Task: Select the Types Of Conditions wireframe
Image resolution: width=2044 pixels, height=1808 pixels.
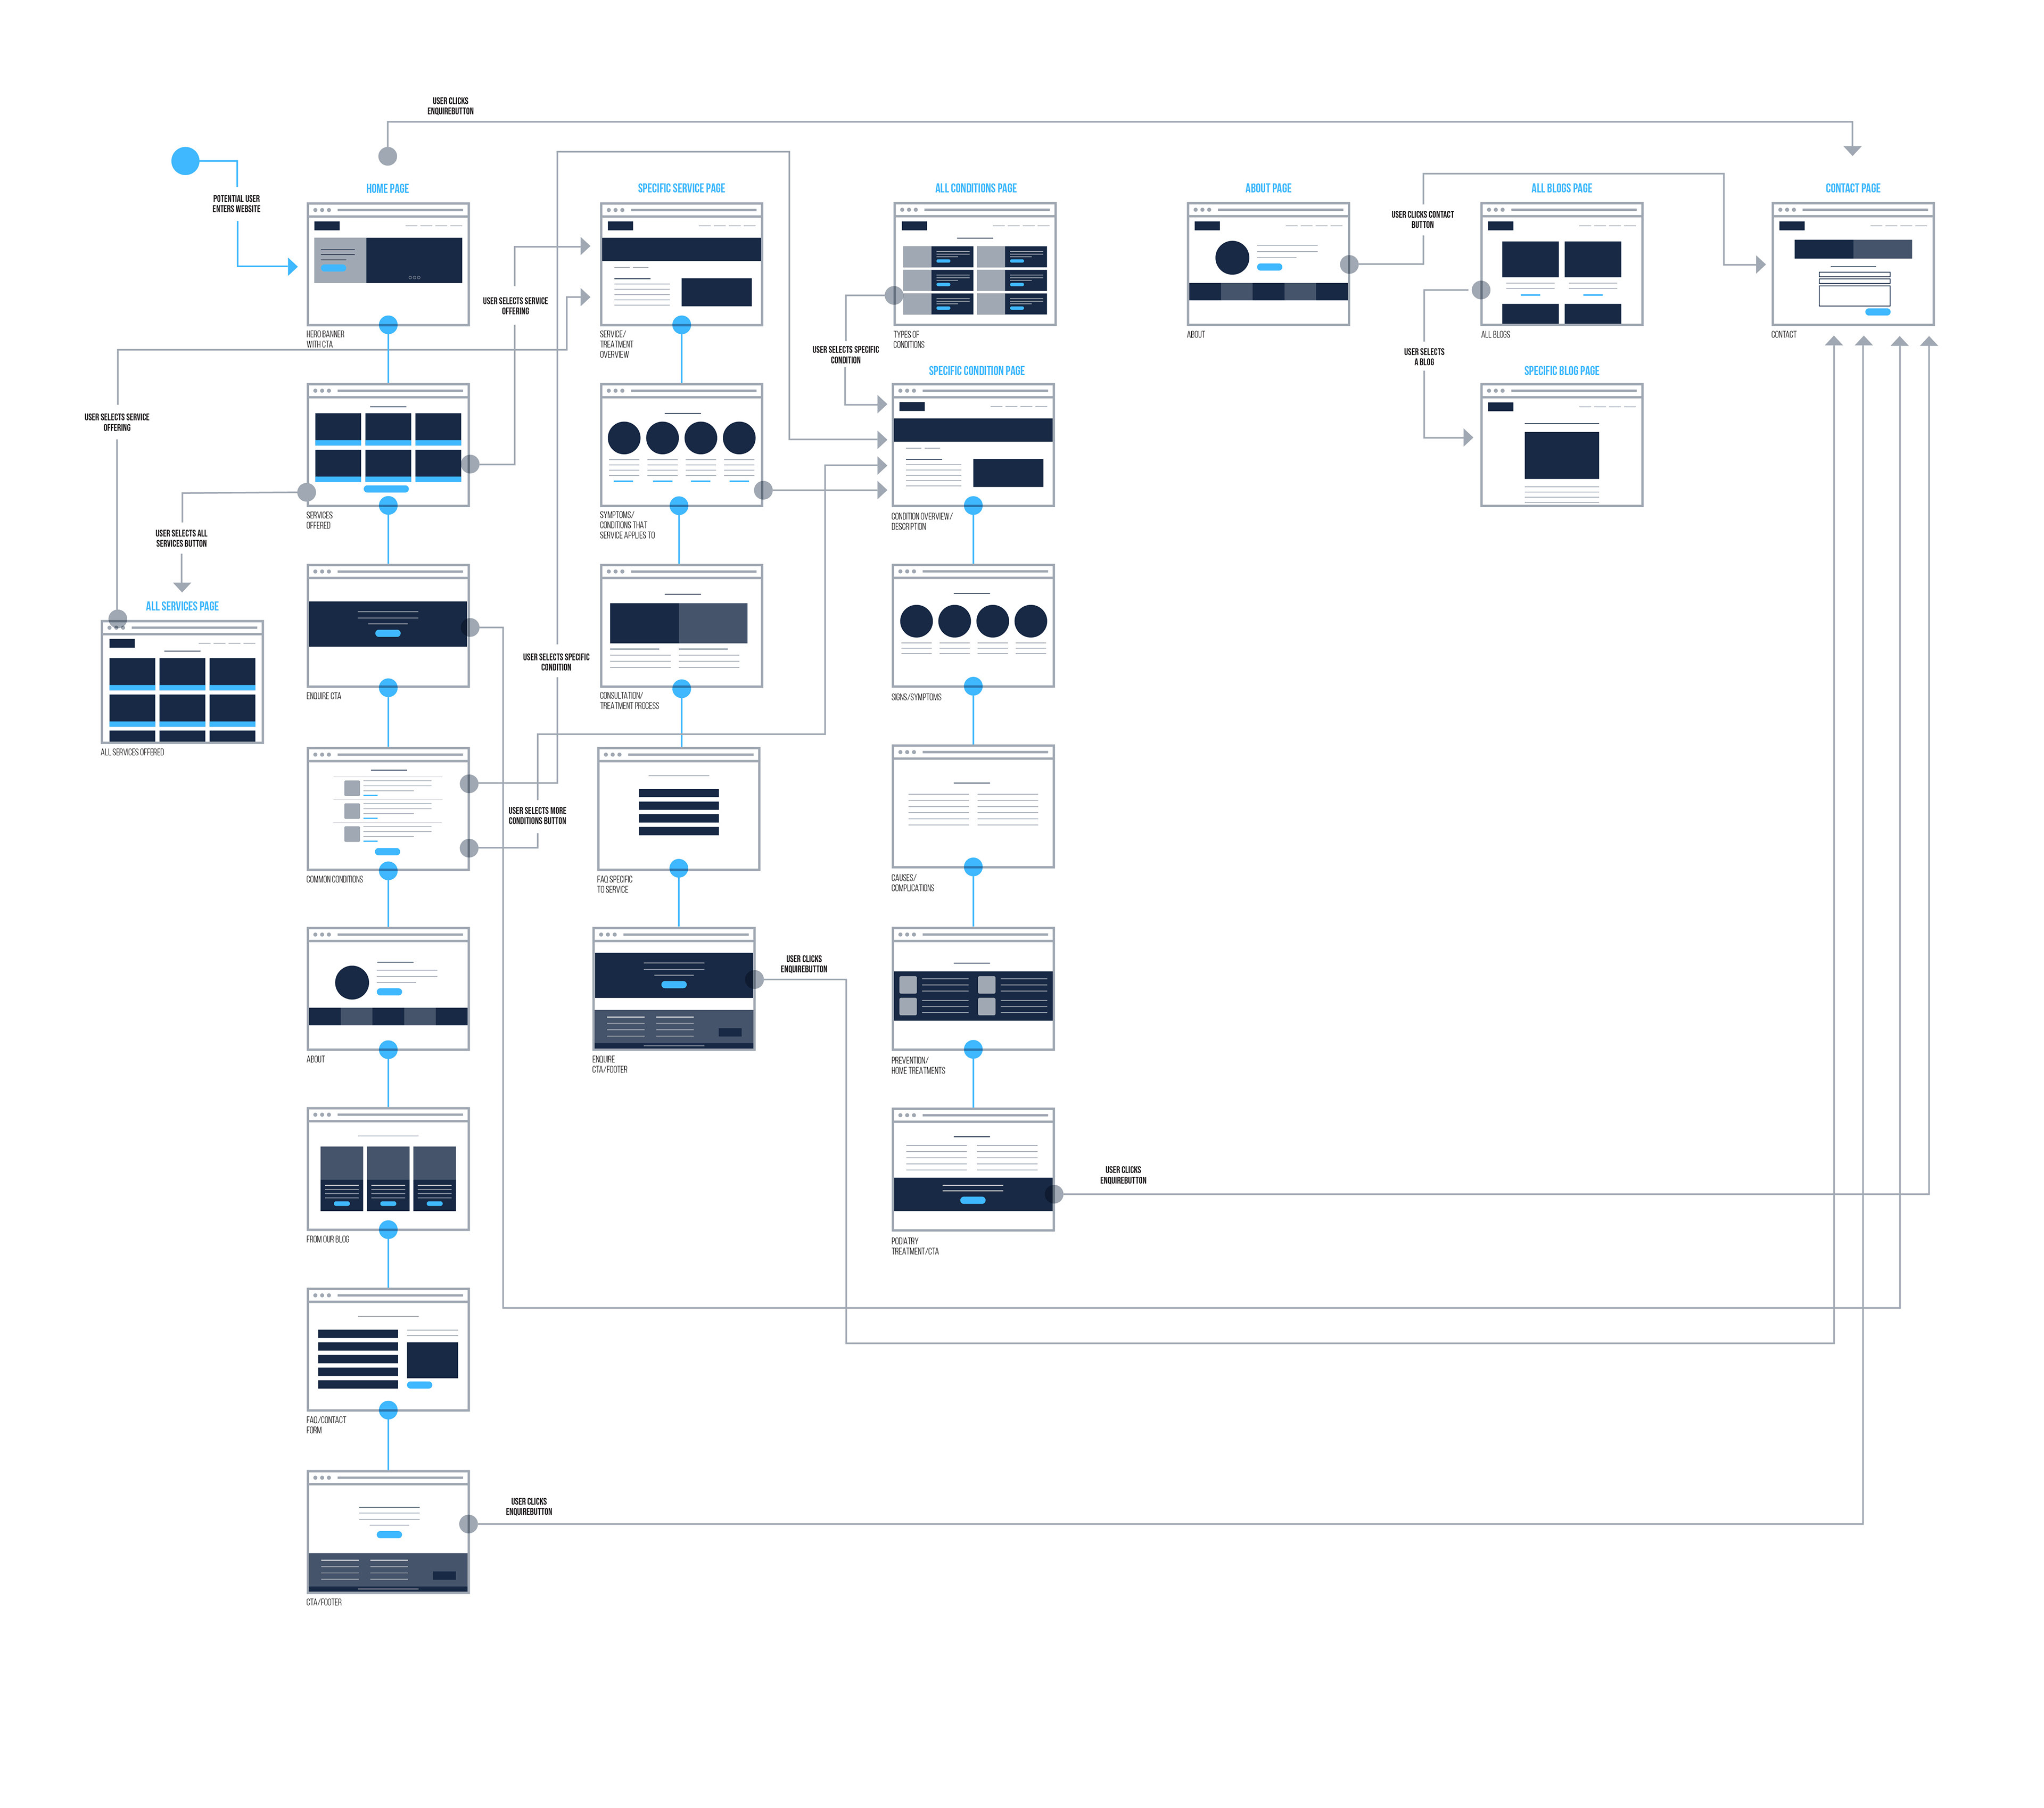Action: click(975, 264)
